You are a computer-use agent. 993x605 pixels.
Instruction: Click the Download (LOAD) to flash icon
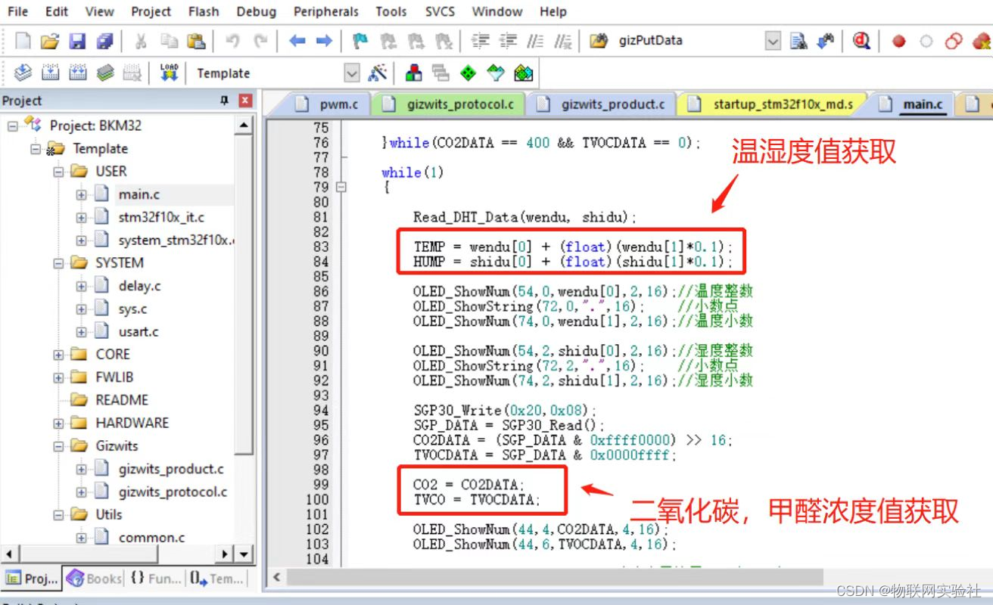point(169,73)
